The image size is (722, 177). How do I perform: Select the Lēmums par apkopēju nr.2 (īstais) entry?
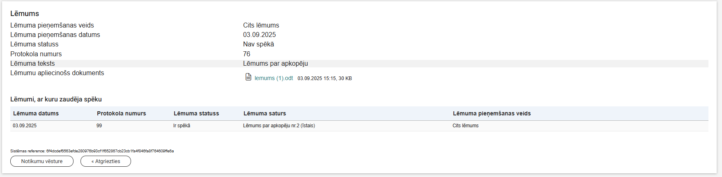coord(279,126)
